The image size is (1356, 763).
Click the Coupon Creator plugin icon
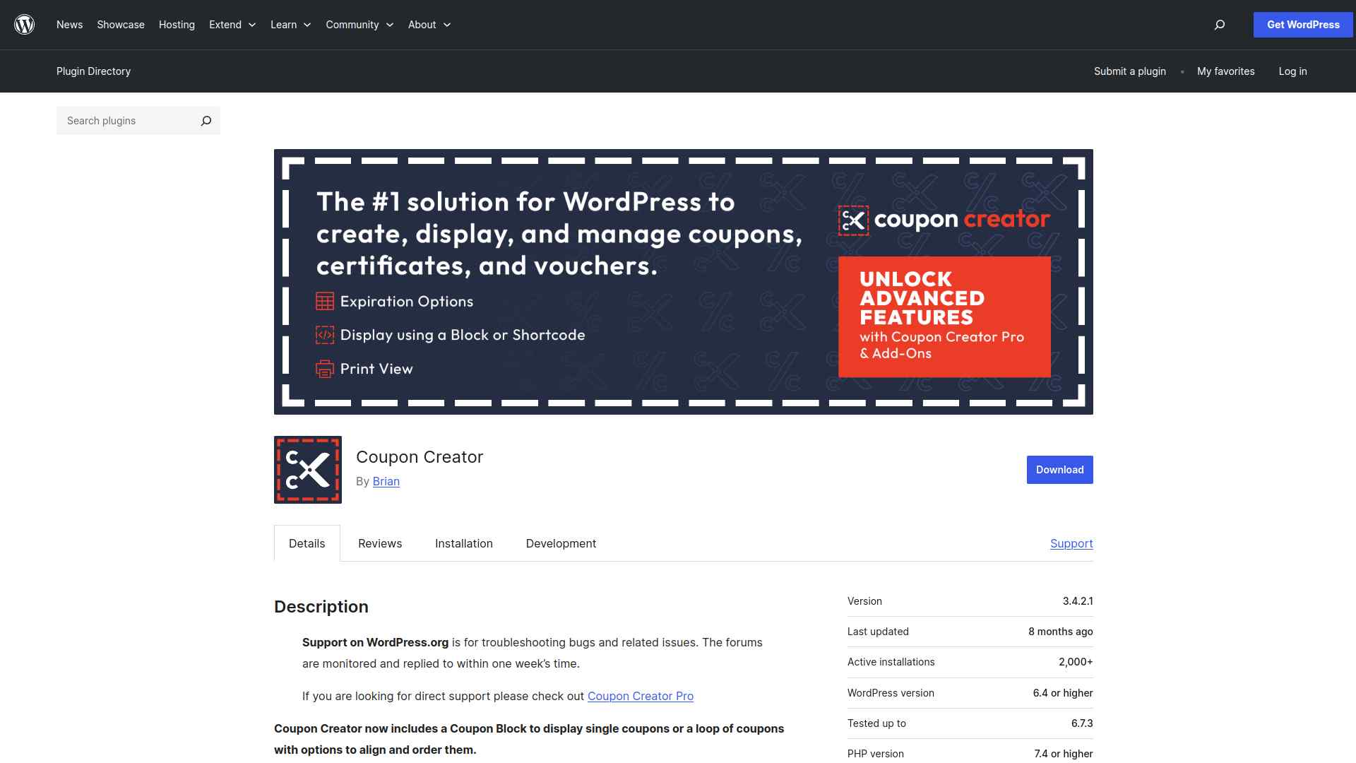[x=308, y=470]
